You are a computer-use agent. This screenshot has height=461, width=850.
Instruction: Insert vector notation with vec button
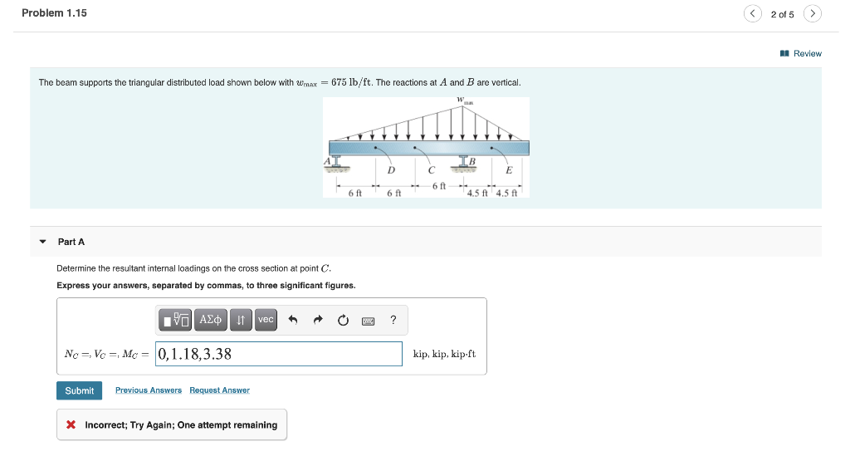(266, 320)
